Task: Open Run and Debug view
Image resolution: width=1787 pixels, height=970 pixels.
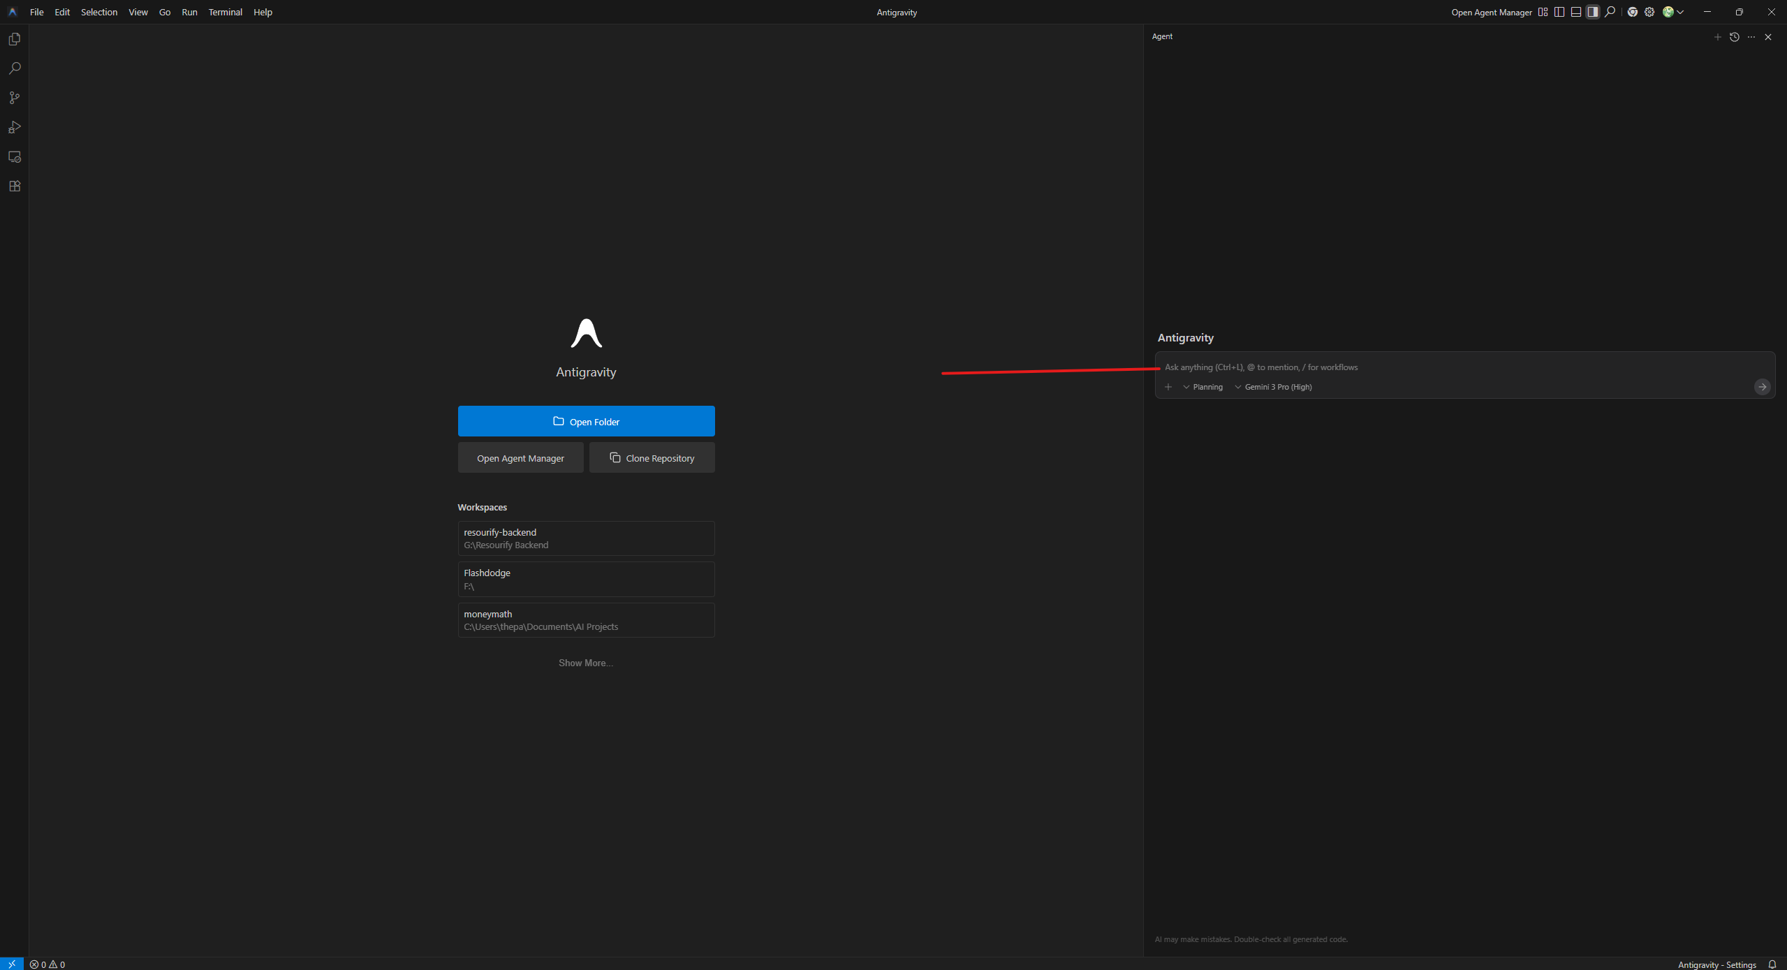Action: 15,127
